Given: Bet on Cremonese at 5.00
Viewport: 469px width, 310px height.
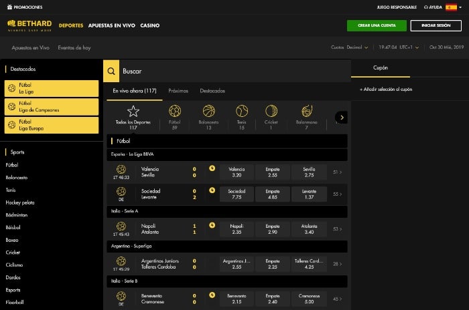Looking at the screenshot, I should pyautogui.click(x=309, y=299).
